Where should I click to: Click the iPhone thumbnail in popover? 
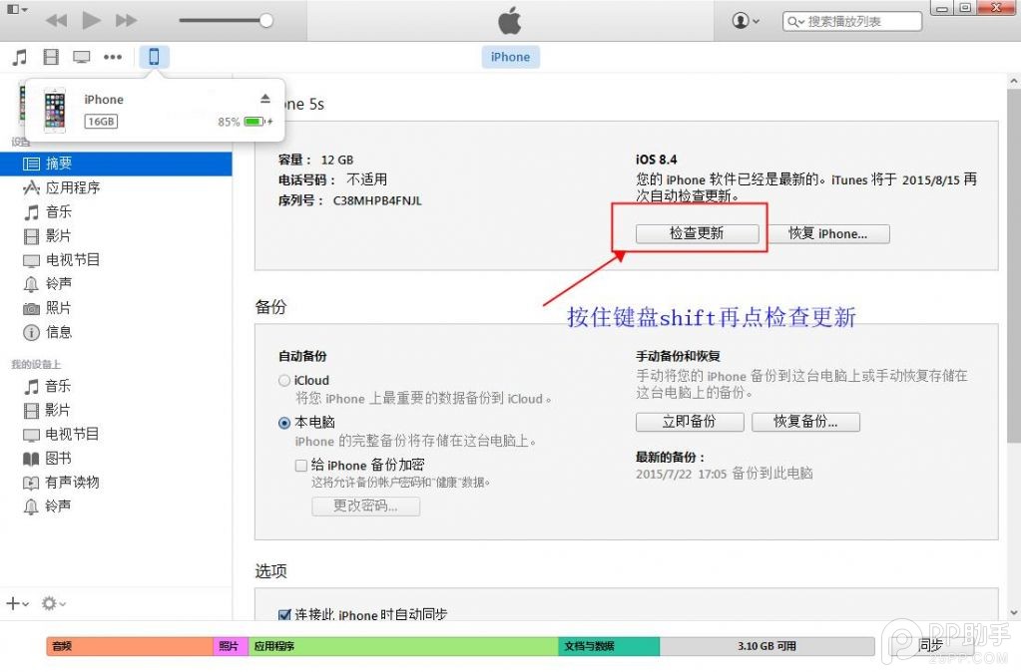(x=55, y=110)
